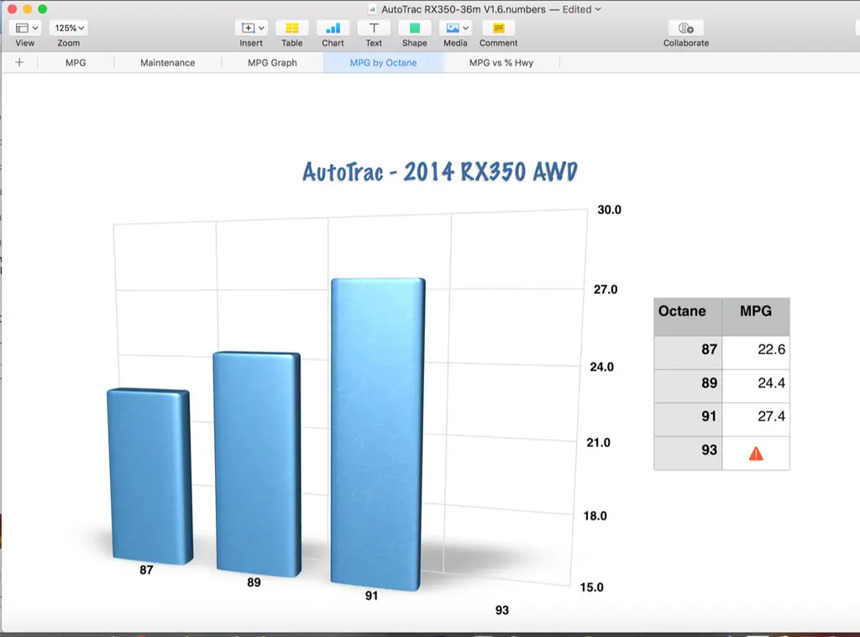Click the 91 category label under chart
Screen dimensions: 860x637
point(371,595)
